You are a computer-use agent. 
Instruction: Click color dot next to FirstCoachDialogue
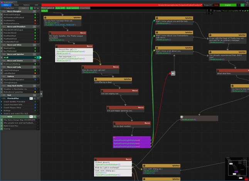35,15
